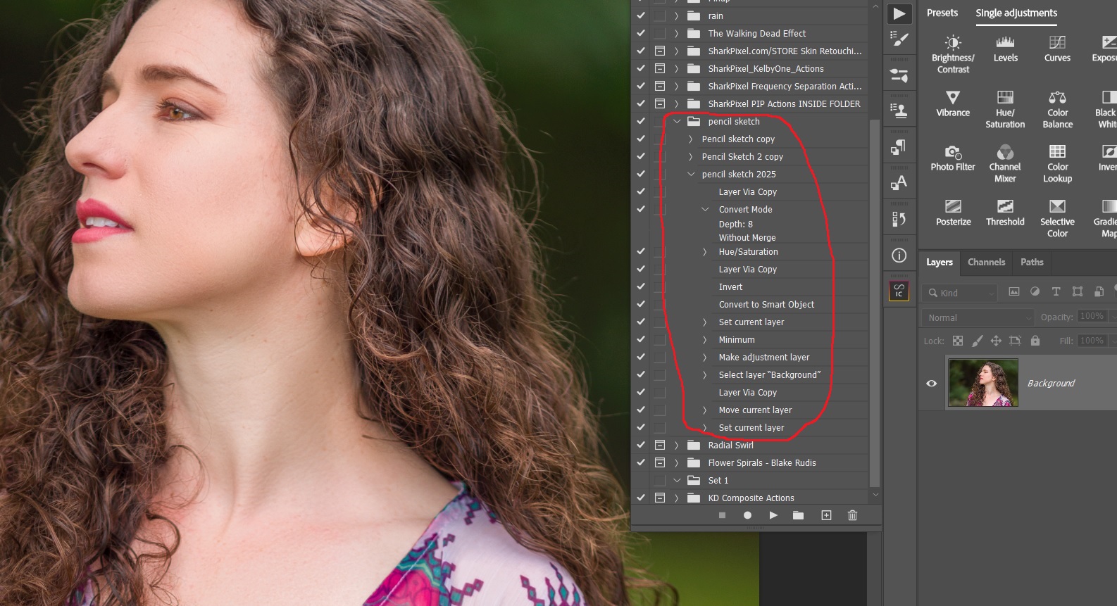The height and width of the screenshot is (606, 1117).
Task: Click the layer Opacity value field
Action: click(1092, 317)
